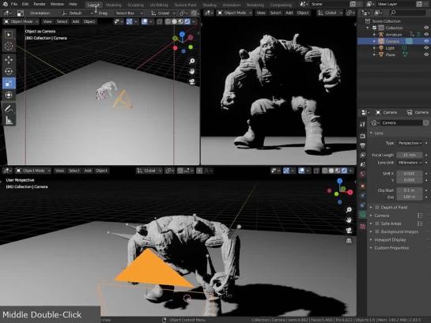Click zoom magnifier in bottom viewport
The height and width of the screenshot is (323, 431).
click(349, 210)
